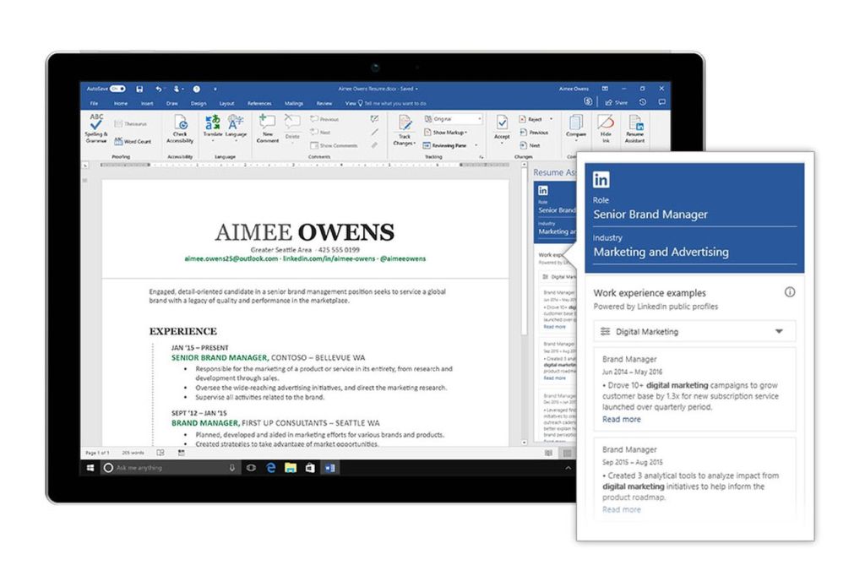
Task: Insert a New Comment
Action: point(268,129)
